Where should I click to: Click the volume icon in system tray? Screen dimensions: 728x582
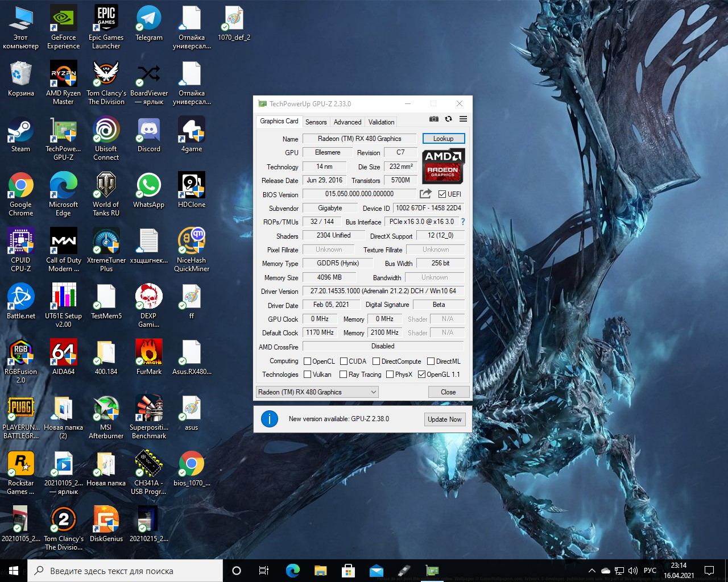(633, 571)
